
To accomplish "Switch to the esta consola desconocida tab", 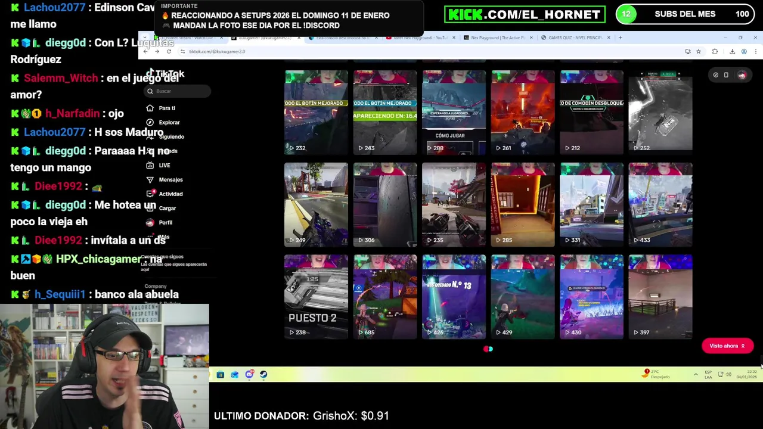I will tap(343, 38).
